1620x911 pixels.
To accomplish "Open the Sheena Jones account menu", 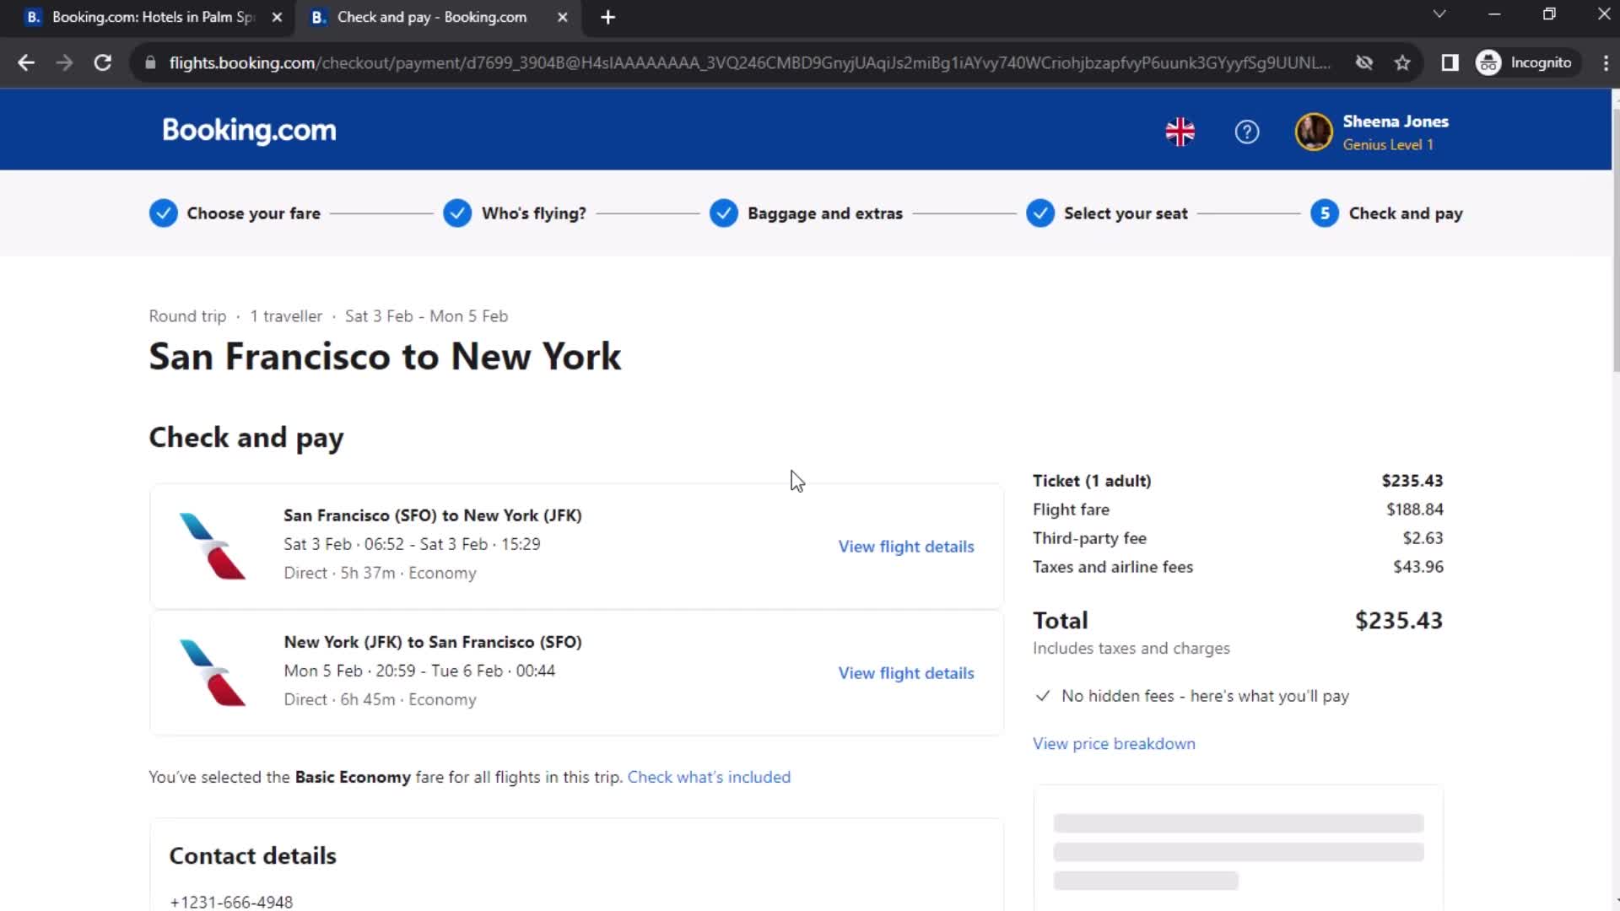I will point(1372,132).
